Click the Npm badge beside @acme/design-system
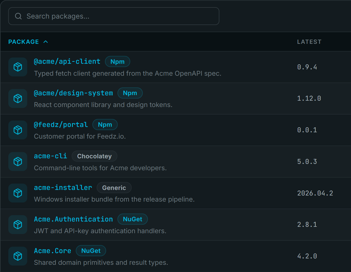 130,93
